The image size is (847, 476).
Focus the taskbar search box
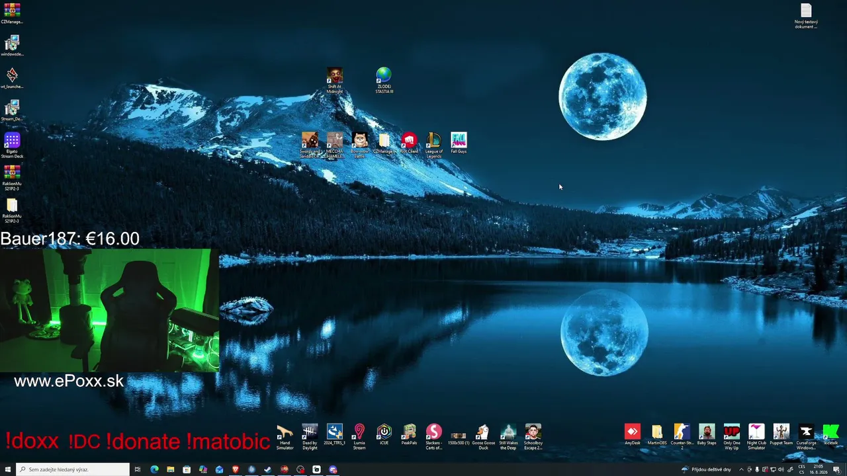click(73, 469)
